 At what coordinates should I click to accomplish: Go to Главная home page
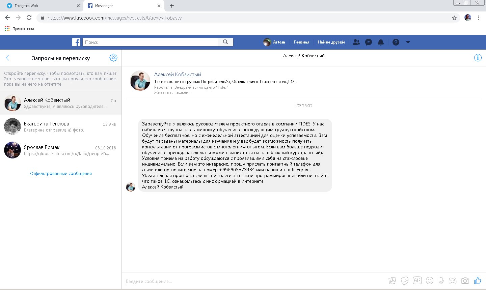[x=301, y=42]
